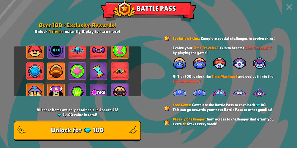Pick the golden winged robot reward
Screen dimensions: 297x148
pos(120,71)
